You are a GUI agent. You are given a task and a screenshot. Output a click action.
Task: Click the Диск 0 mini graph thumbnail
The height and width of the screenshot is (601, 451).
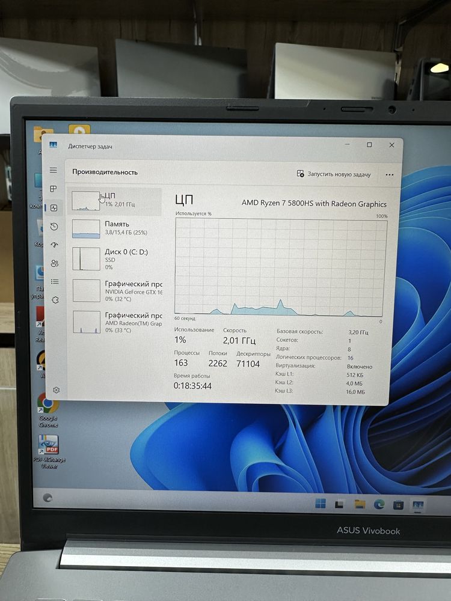pyautogui.click(x=86, y=259)
